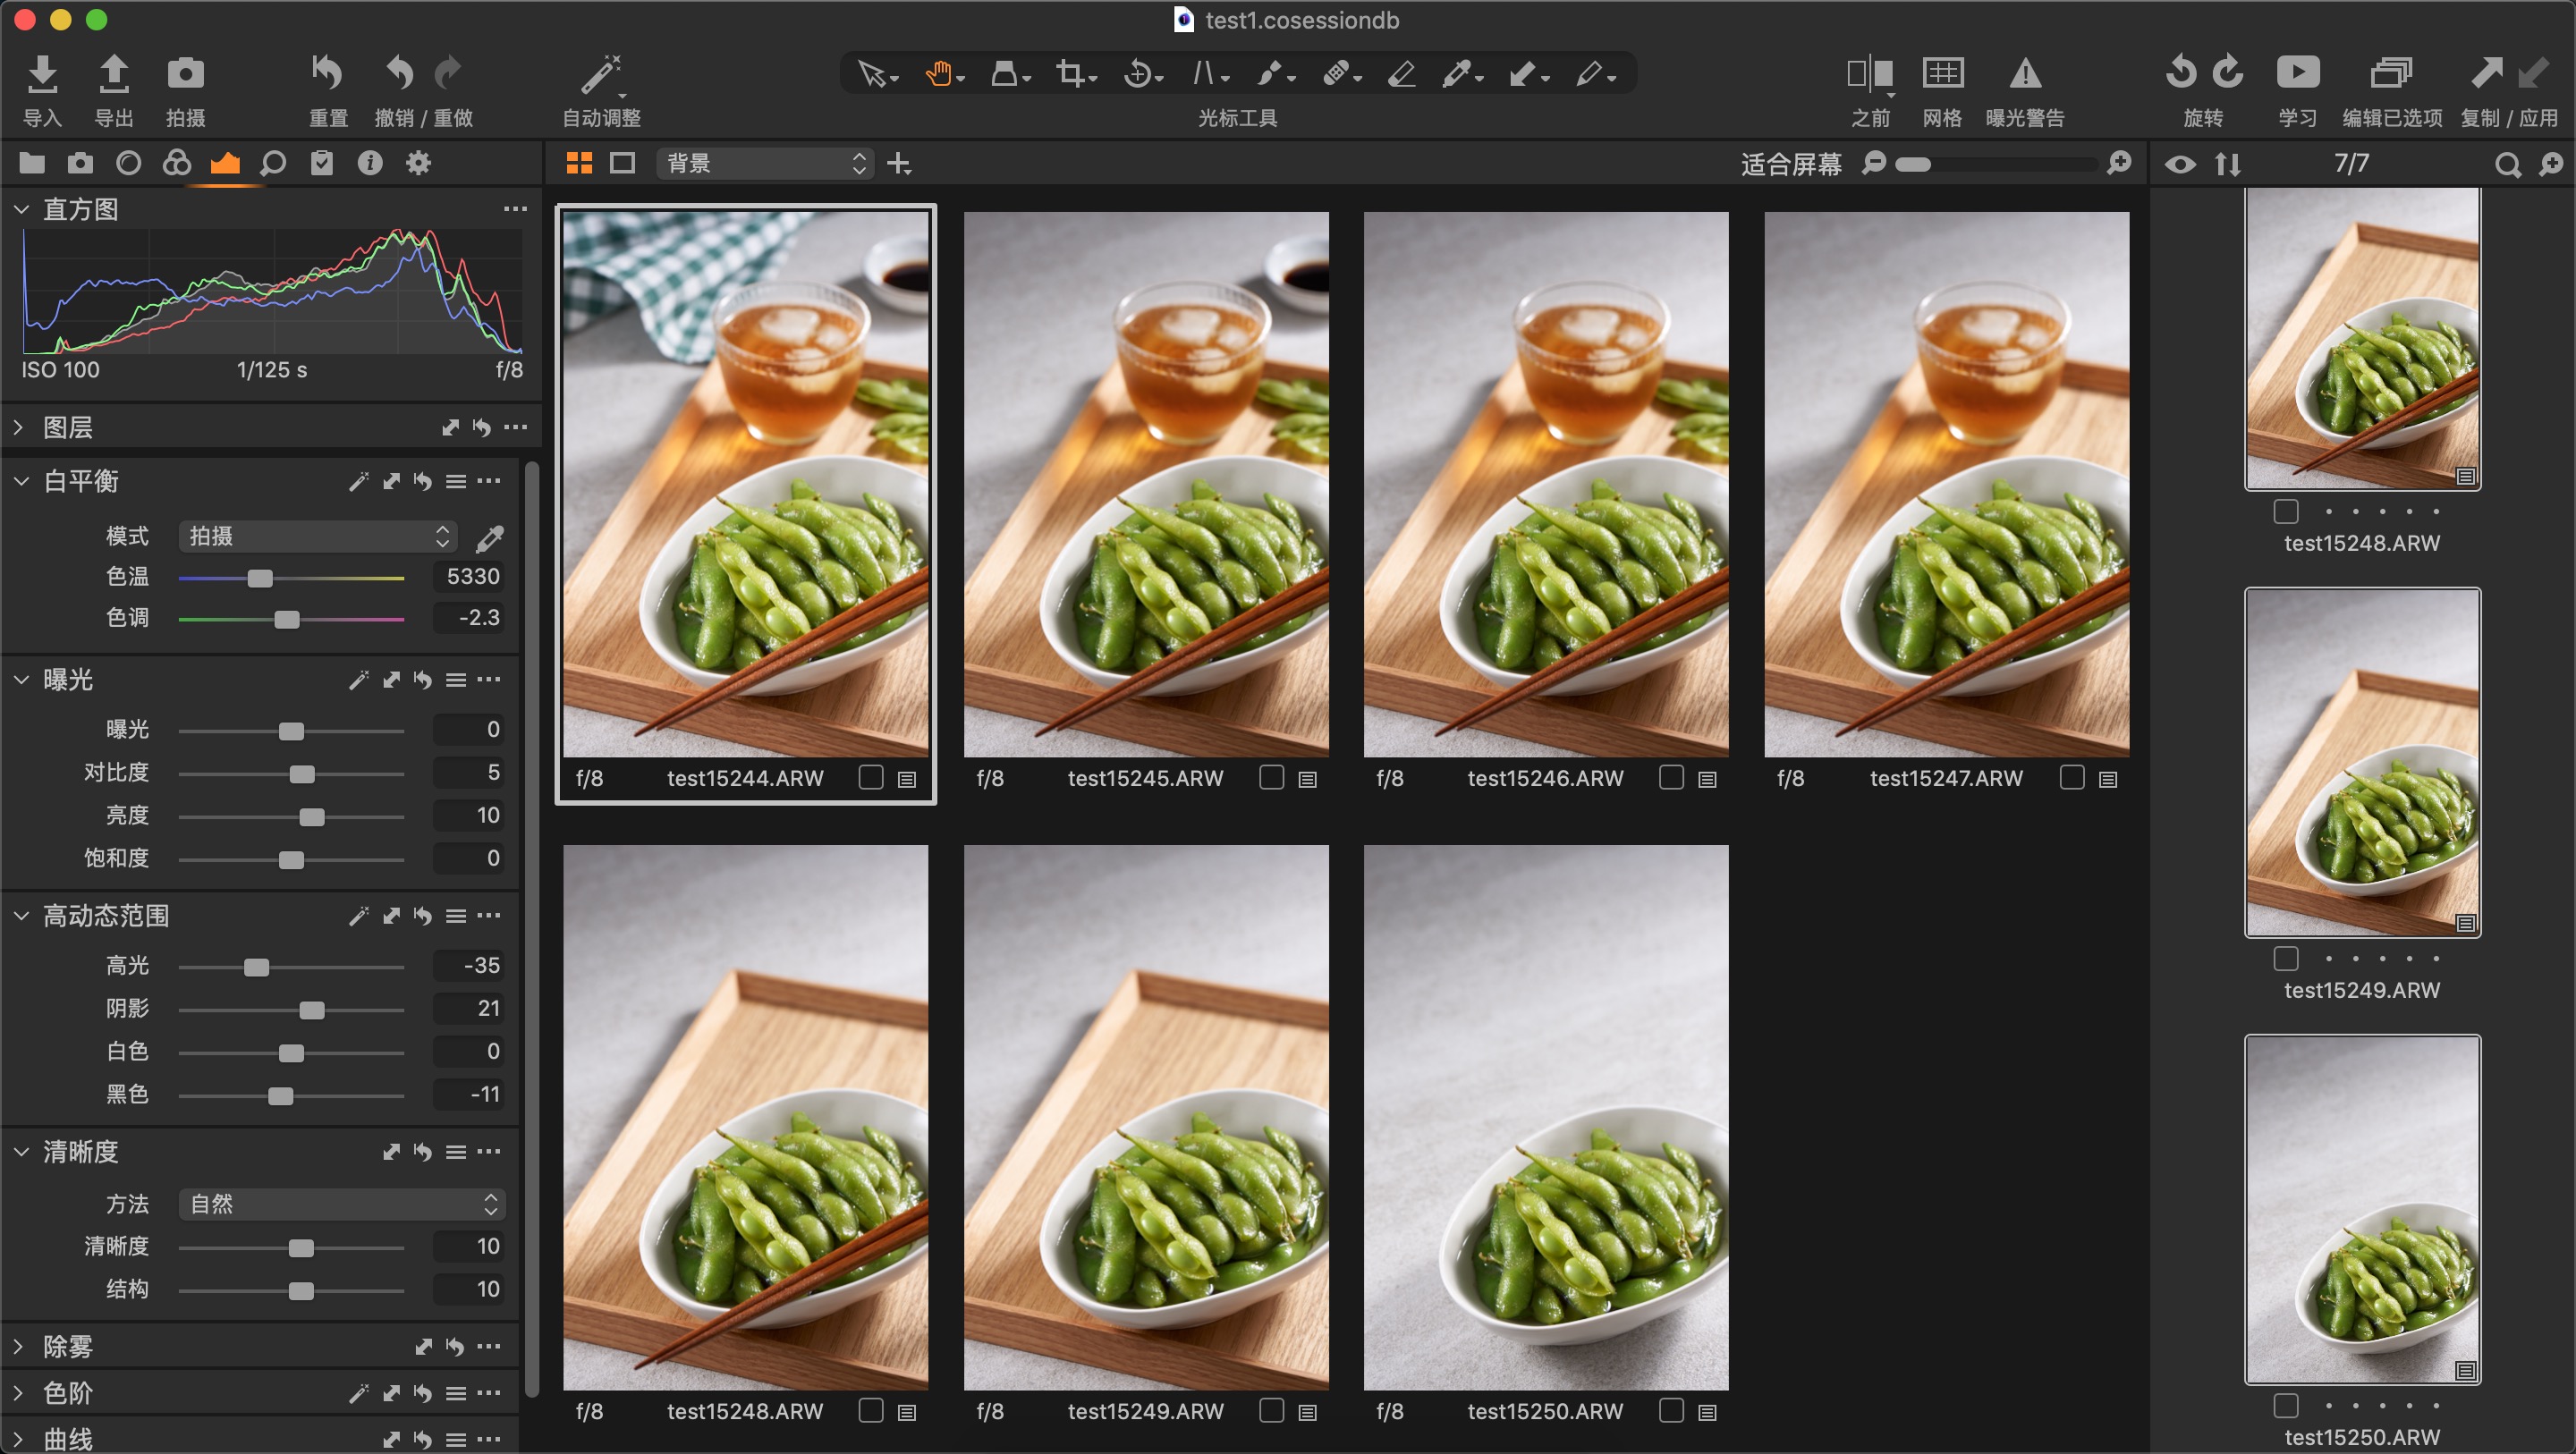Screen dimensions: 2576x1454
Task: Select the test15246.ARW thumbnail
Action: point(1545,484)
